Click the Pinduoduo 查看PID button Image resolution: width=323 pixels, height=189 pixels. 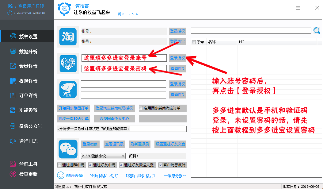pos(177,69)
